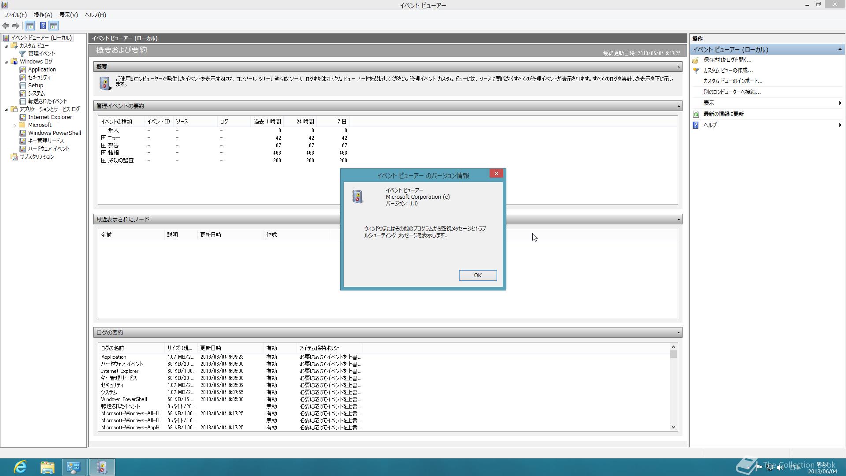Collapse the 管理イベントの要約 section arrow
Screen dimensions: 846x476
coord(679,106)
